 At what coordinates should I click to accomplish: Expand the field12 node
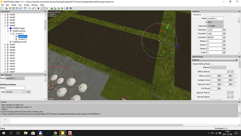pyautogui.click(x=5, y=58)
